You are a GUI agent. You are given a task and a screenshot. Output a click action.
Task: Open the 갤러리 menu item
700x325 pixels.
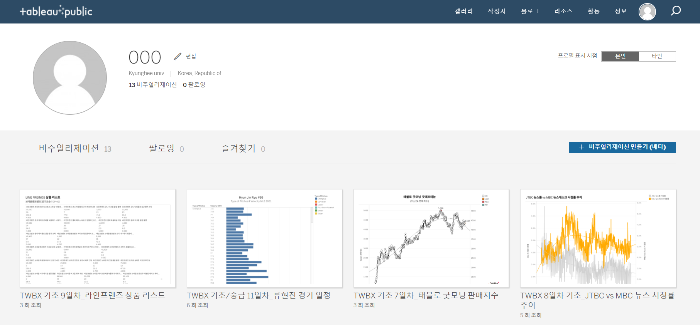[463, 11]
